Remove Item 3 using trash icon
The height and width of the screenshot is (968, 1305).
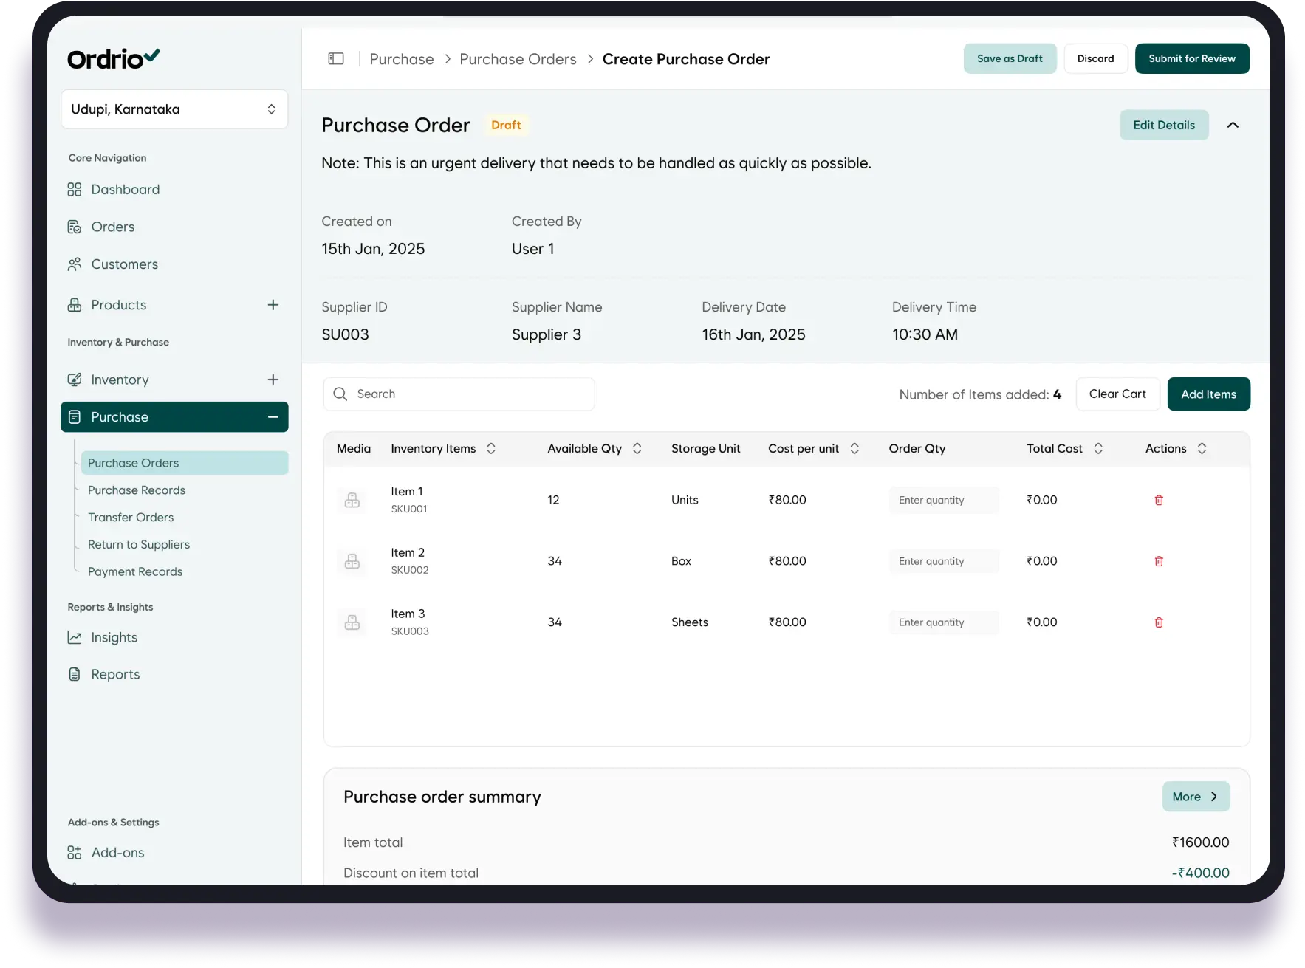pyautogui.click(x=1159, y=622)
